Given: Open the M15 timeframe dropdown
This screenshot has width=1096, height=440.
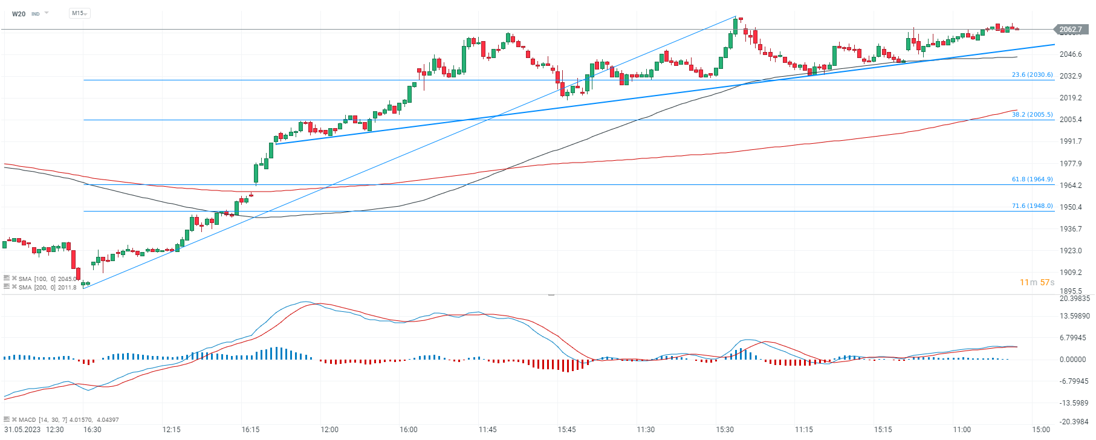Looking at the screenshot, I should click(x=79, y=13).
